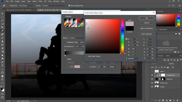Select the S saturation radio button
182x102 pixels.
126,42
